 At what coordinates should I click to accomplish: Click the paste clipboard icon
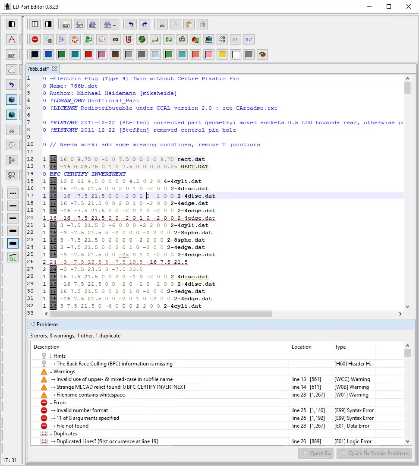coord(189,24)
